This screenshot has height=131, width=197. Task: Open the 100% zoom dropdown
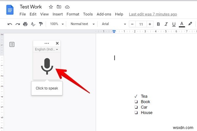click(57, 24)
